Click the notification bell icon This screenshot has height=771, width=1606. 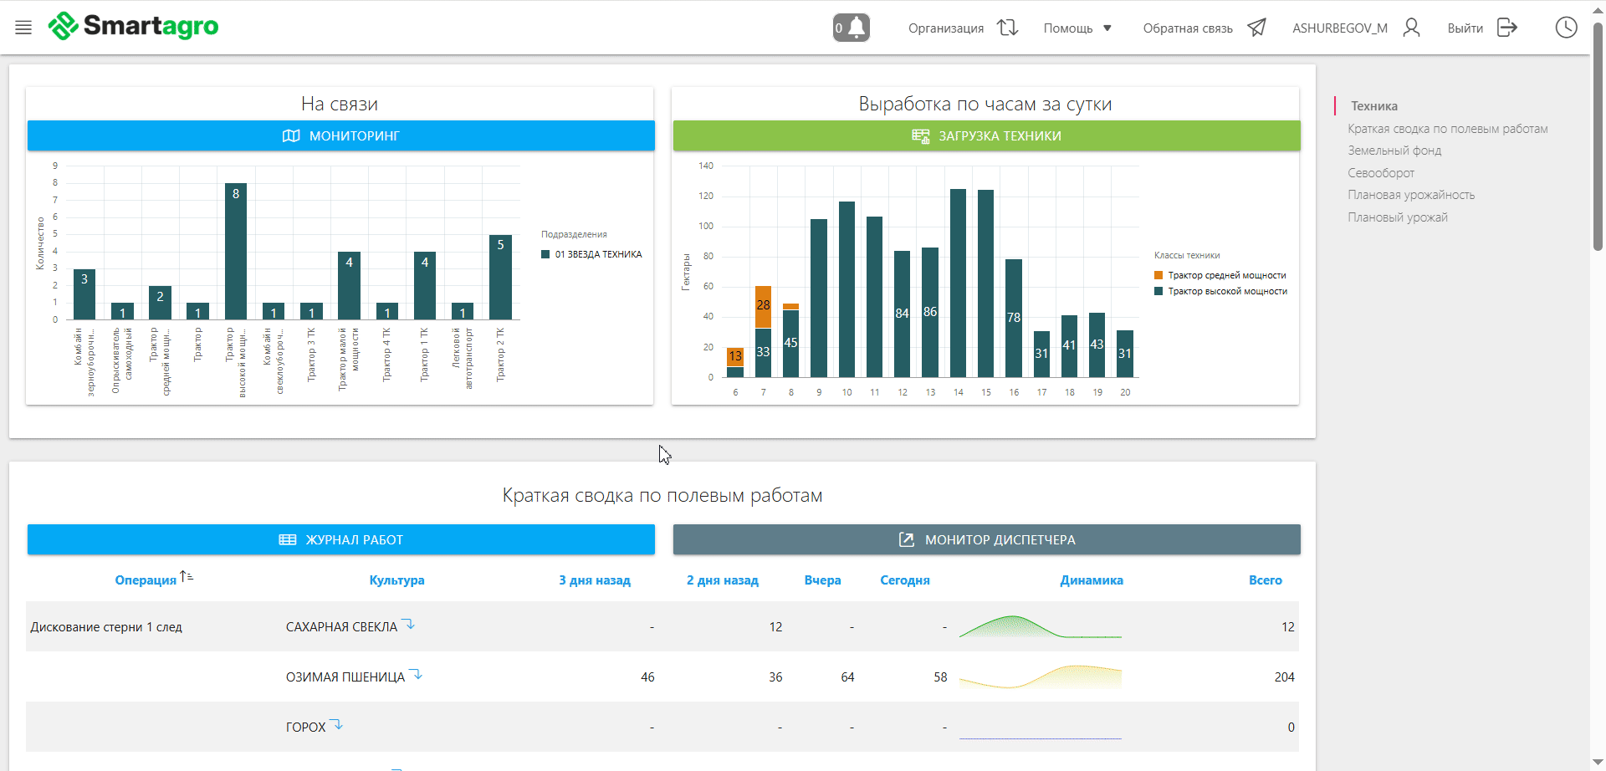[x=852, y=28]
